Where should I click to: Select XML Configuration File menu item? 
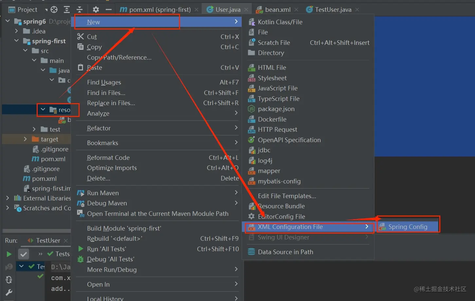click(308, 227)
